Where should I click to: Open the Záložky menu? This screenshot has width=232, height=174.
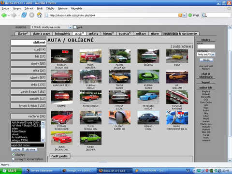(50, 8)
